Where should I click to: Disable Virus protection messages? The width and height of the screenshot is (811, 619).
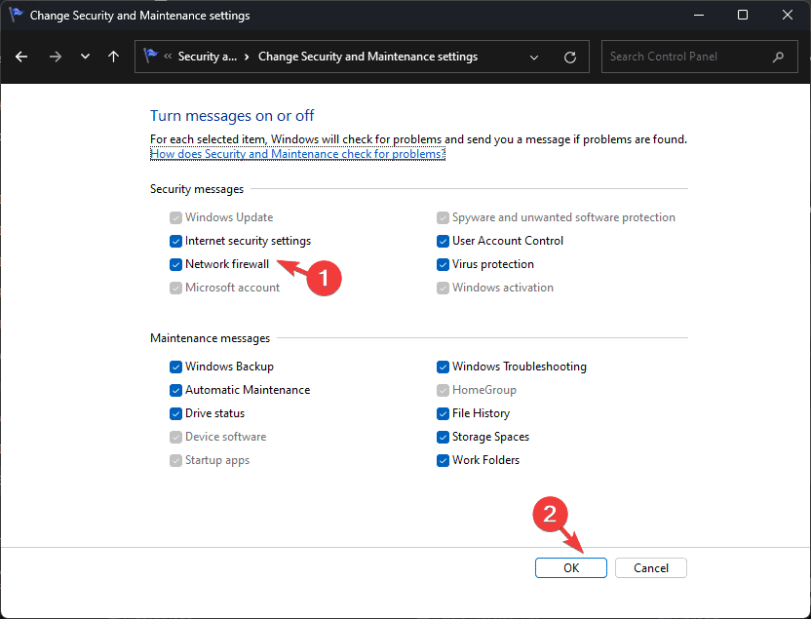(x=443, y=264)
